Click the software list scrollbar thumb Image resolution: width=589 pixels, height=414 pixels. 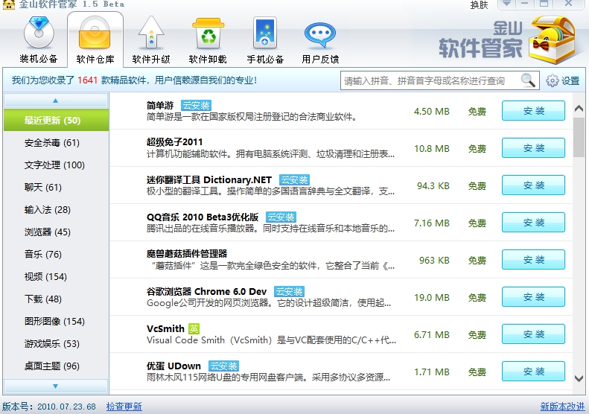[x=579, y=137]
